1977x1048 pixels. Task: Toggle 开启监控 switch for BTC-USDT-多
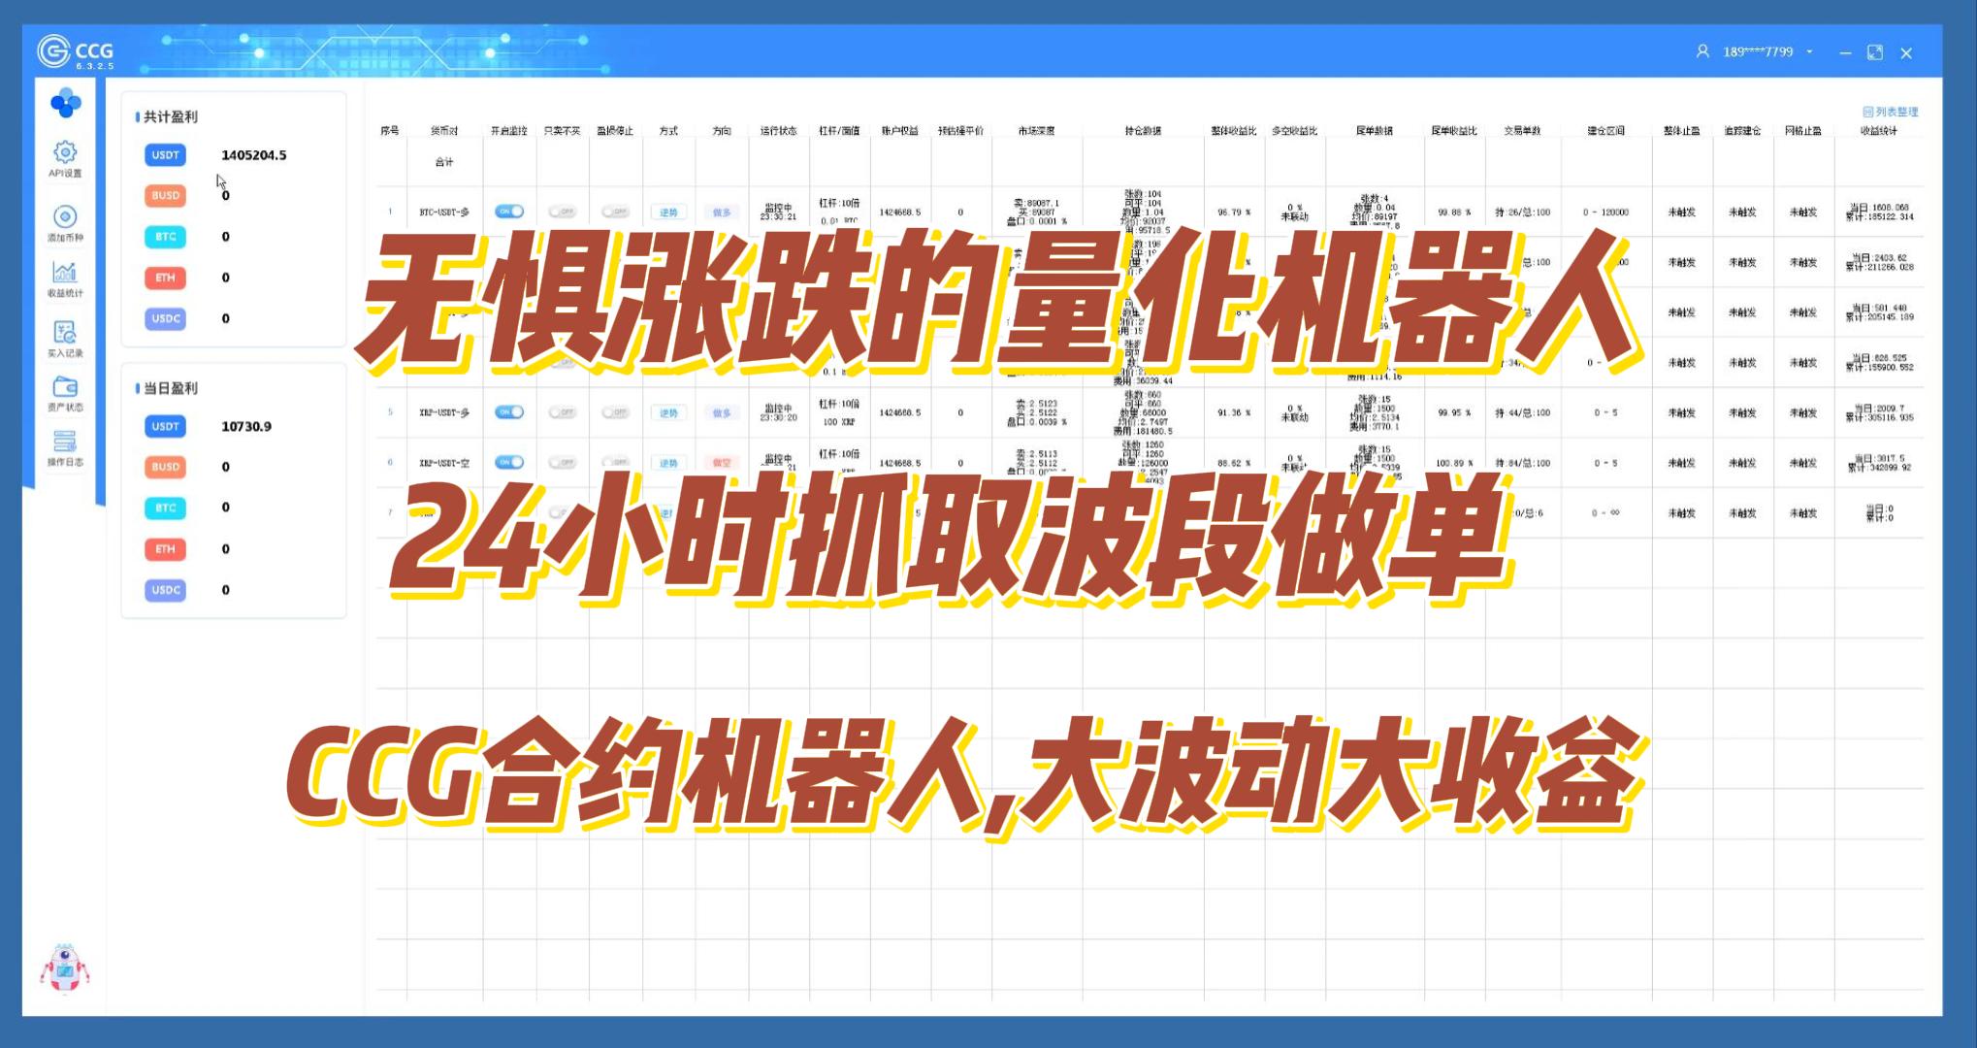[x=509, y=212]
